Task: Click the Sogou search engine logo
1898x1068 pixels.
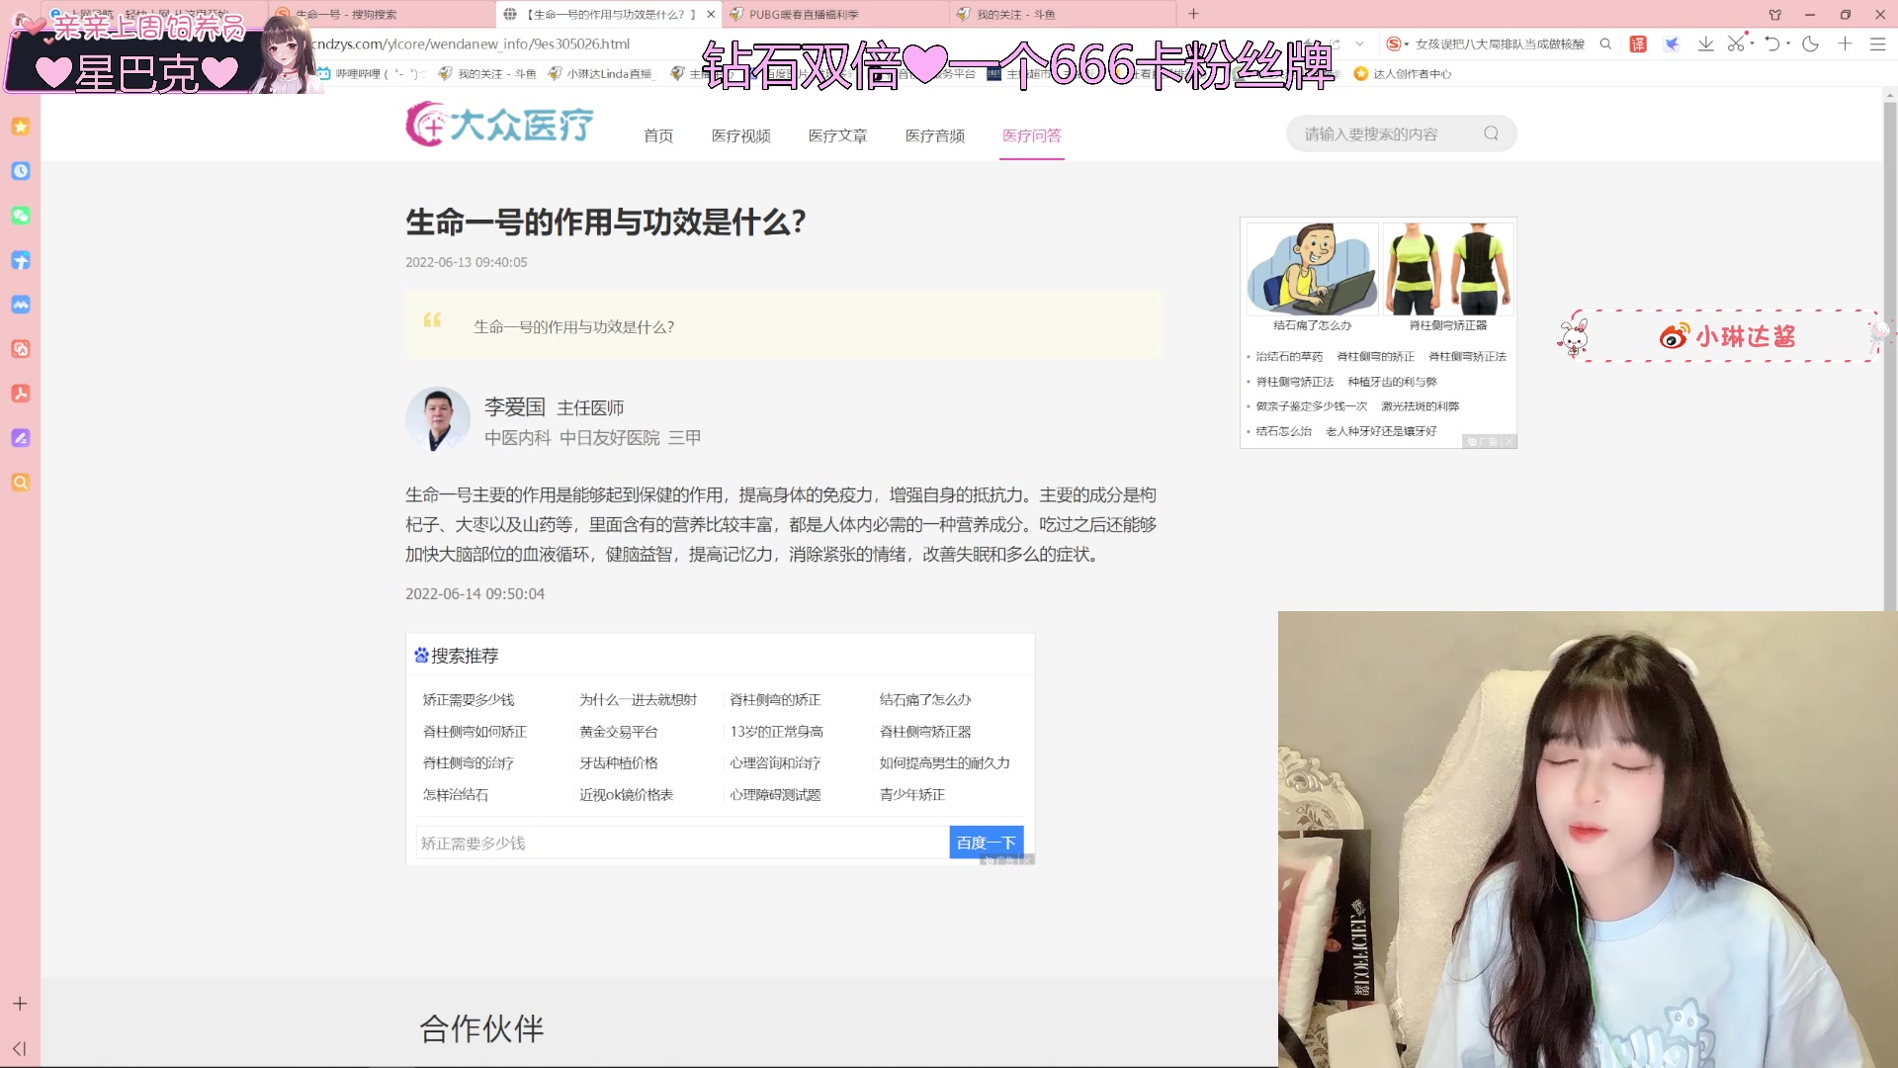Action: click(1394, 44)
